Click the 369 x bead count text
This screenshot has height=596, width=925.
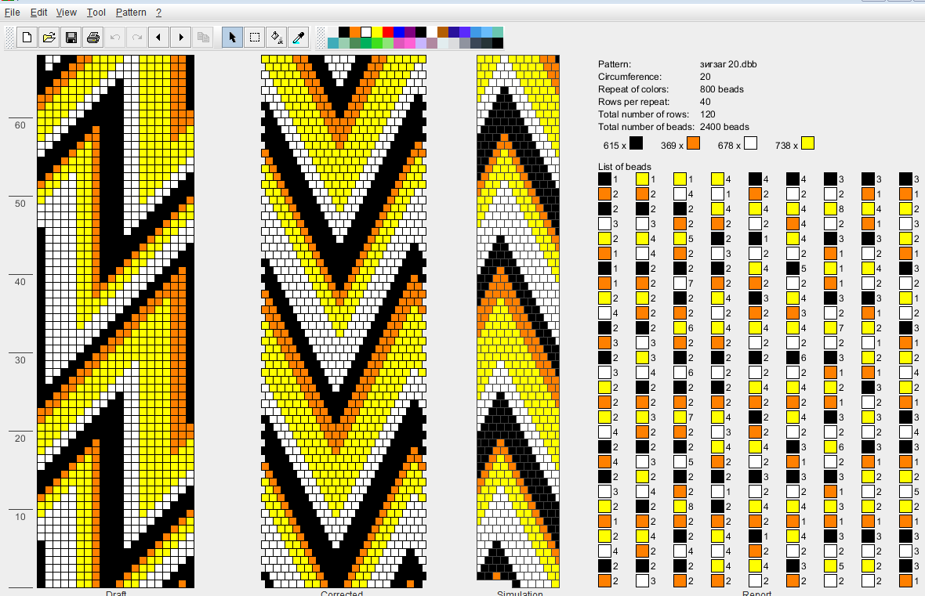[672, 146]
